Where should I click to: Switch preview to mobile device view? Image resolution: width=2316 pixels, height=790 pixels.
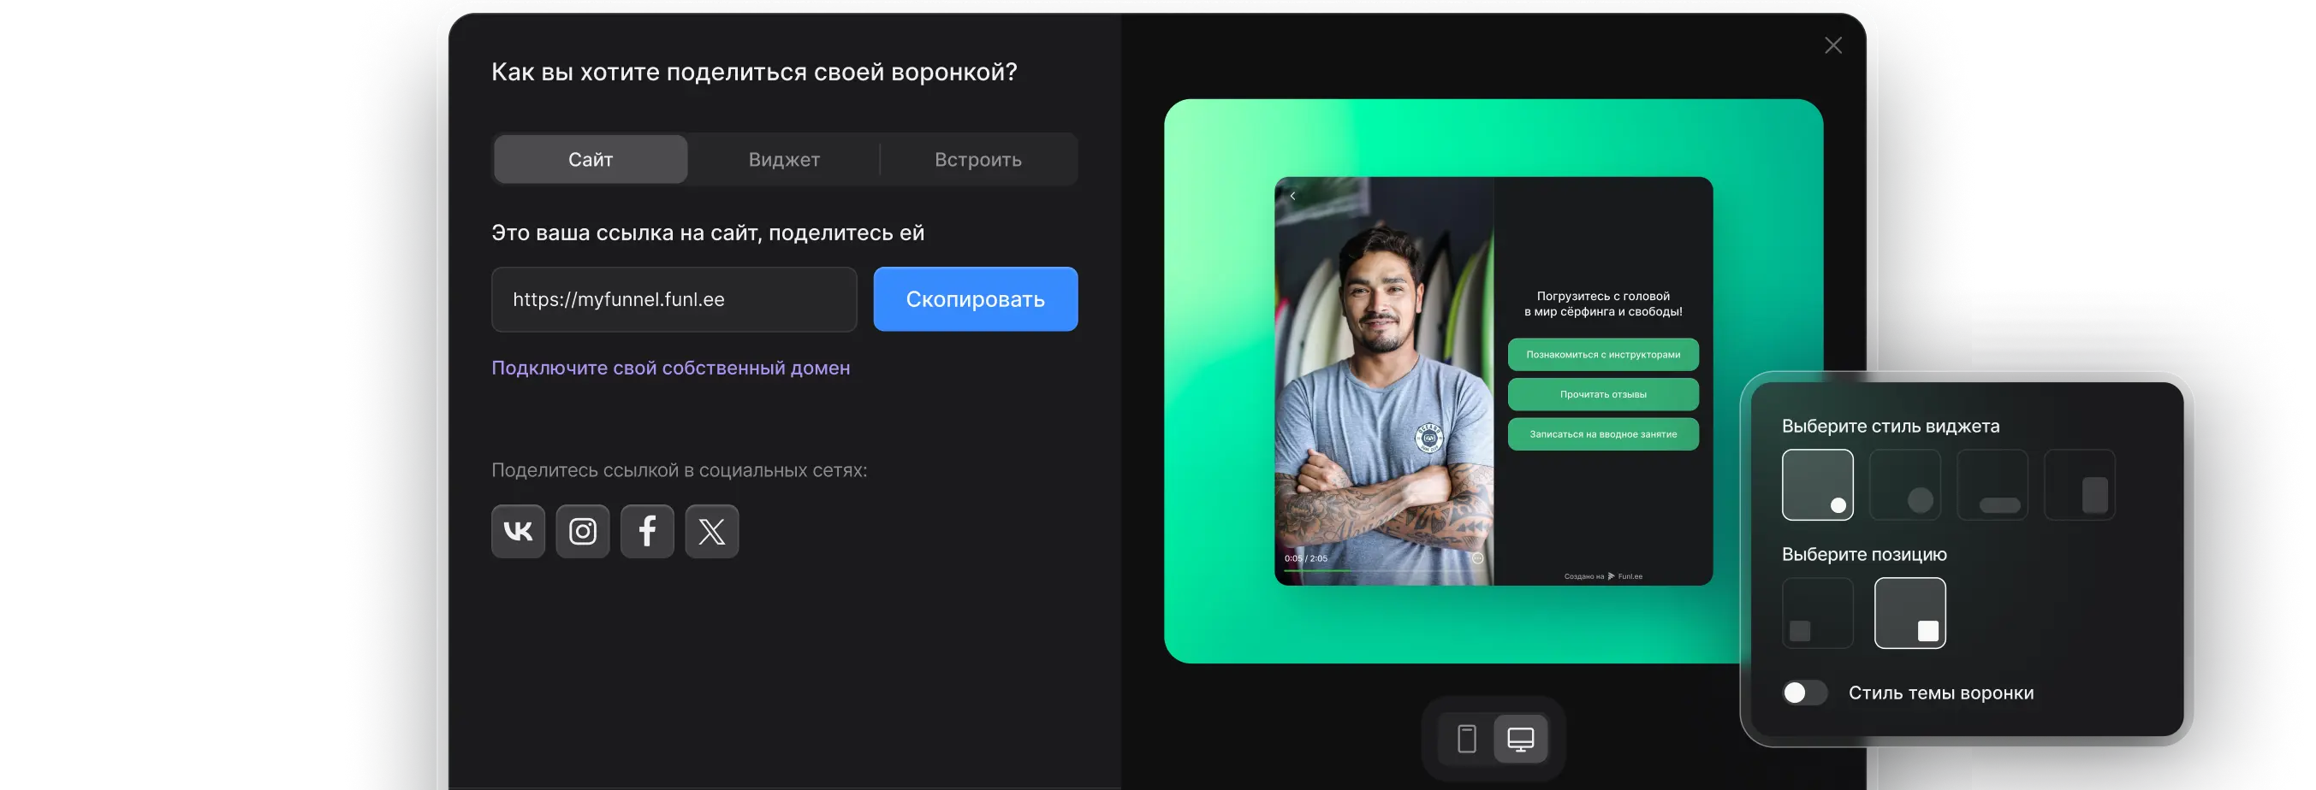pyautogui.click(x=1466, y=739)
